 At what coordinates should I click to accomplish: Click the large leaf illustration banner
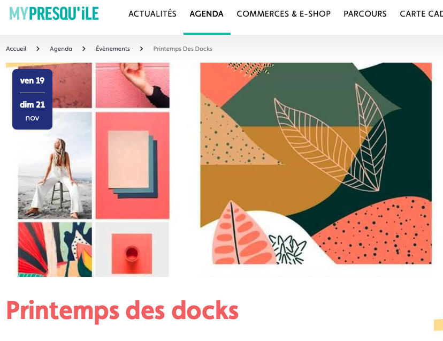pyautogui.click(x=316, y=163)
